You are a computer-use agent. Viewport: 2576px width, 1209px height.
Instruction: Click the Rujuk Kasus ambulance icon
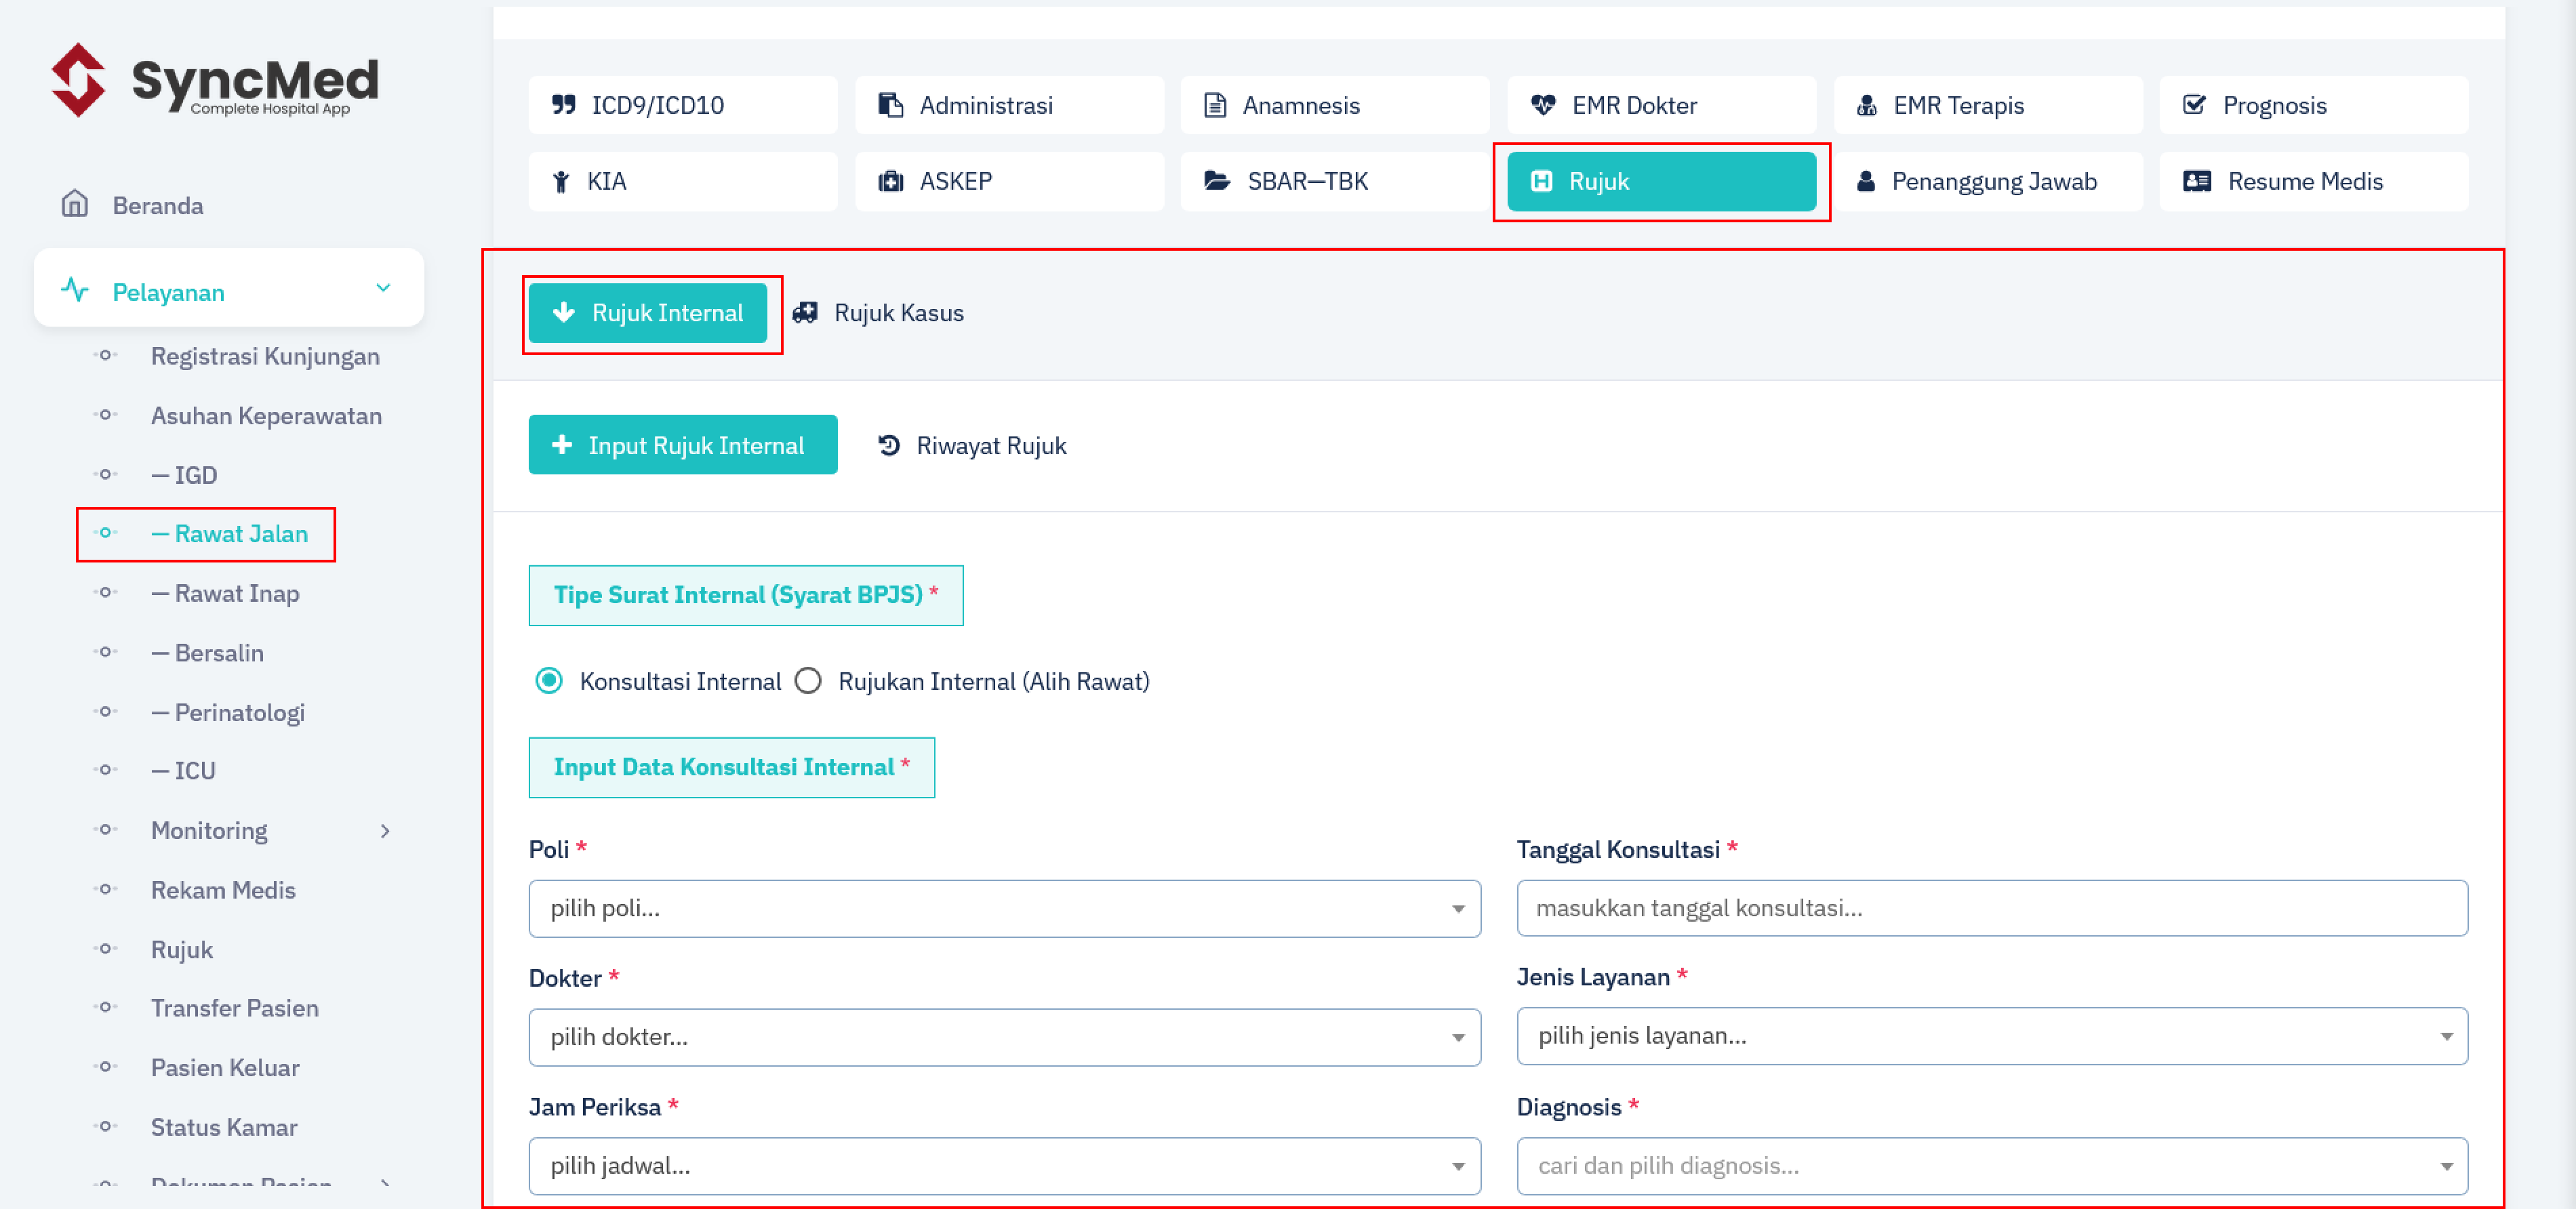[x=805, y=313]
